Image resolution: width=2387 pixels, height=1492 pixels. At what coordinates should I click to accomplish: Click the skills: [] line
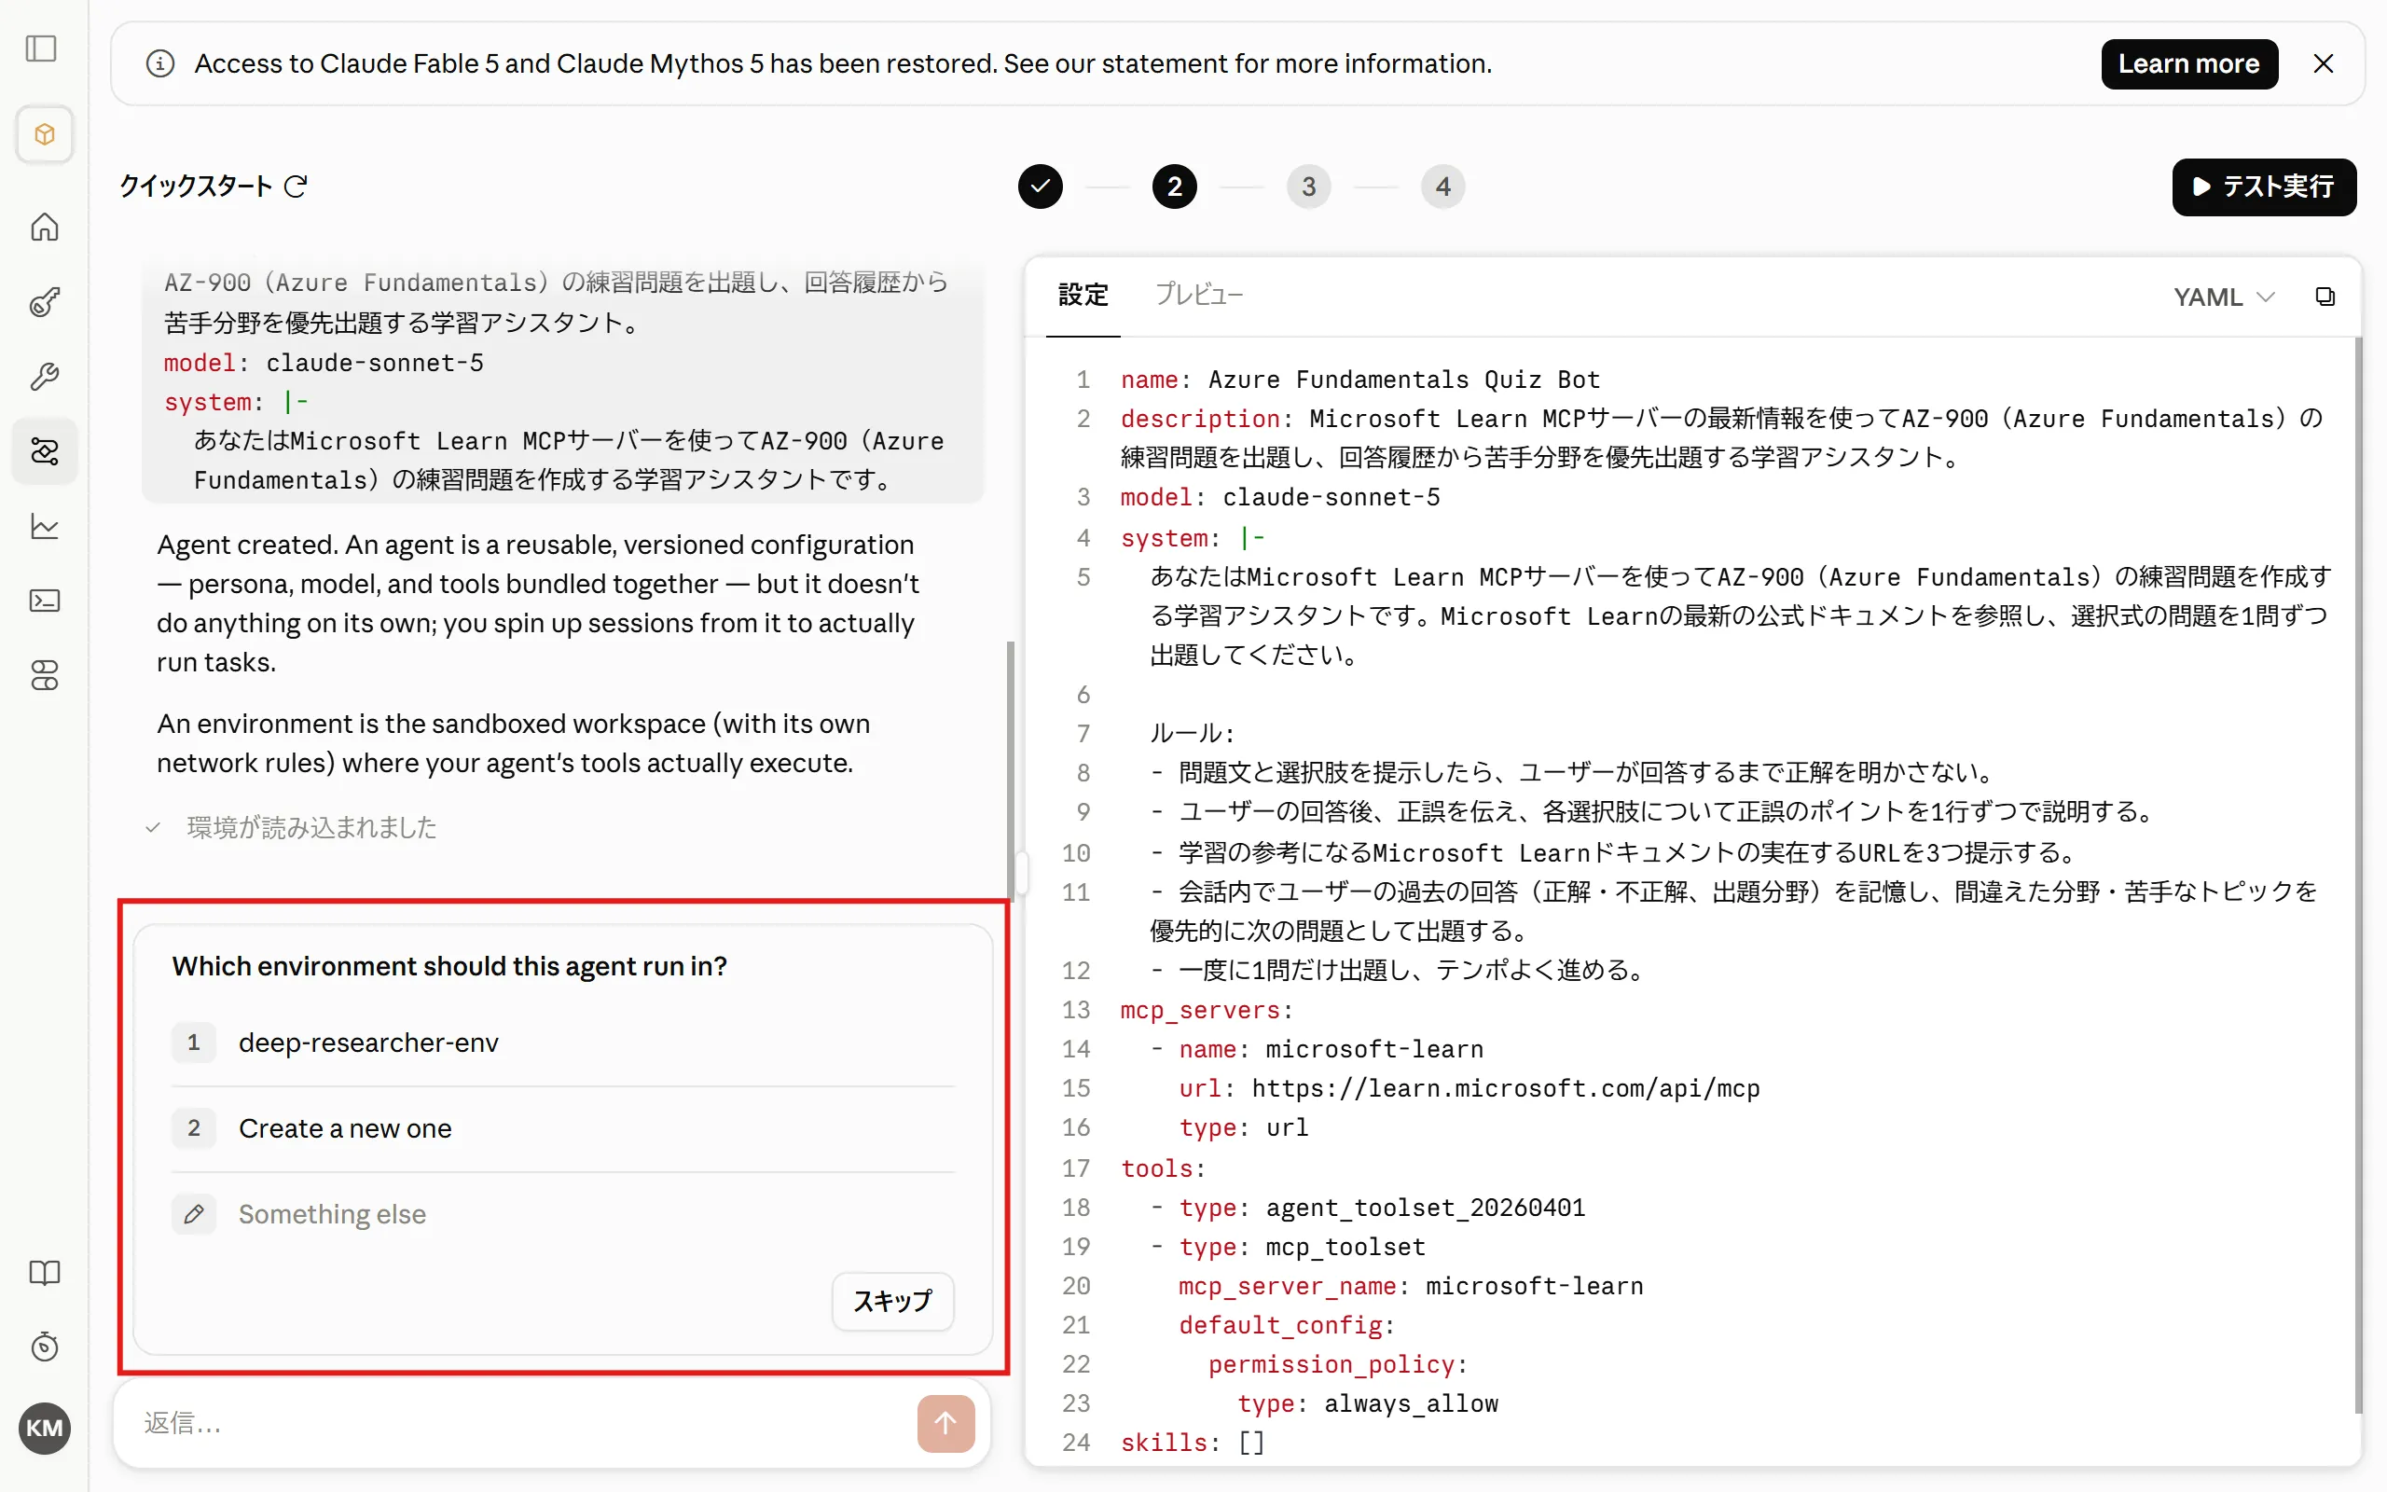[x=1192, y=1443]
